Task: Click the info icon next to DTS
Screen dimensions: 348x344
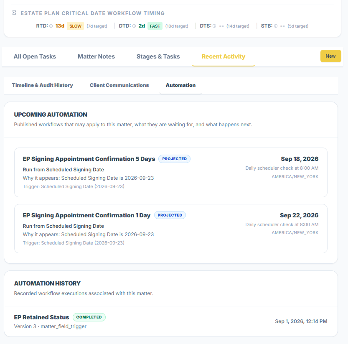Action: [x=214, y=26]
